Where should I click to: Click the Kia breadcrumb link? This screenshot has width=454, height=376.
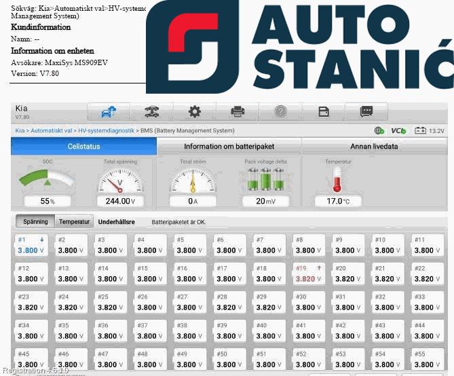coord(20,130)
